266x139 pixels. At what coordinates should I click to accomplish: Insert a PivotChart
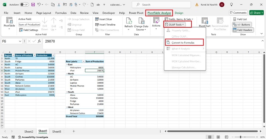[x=205, y=23]
